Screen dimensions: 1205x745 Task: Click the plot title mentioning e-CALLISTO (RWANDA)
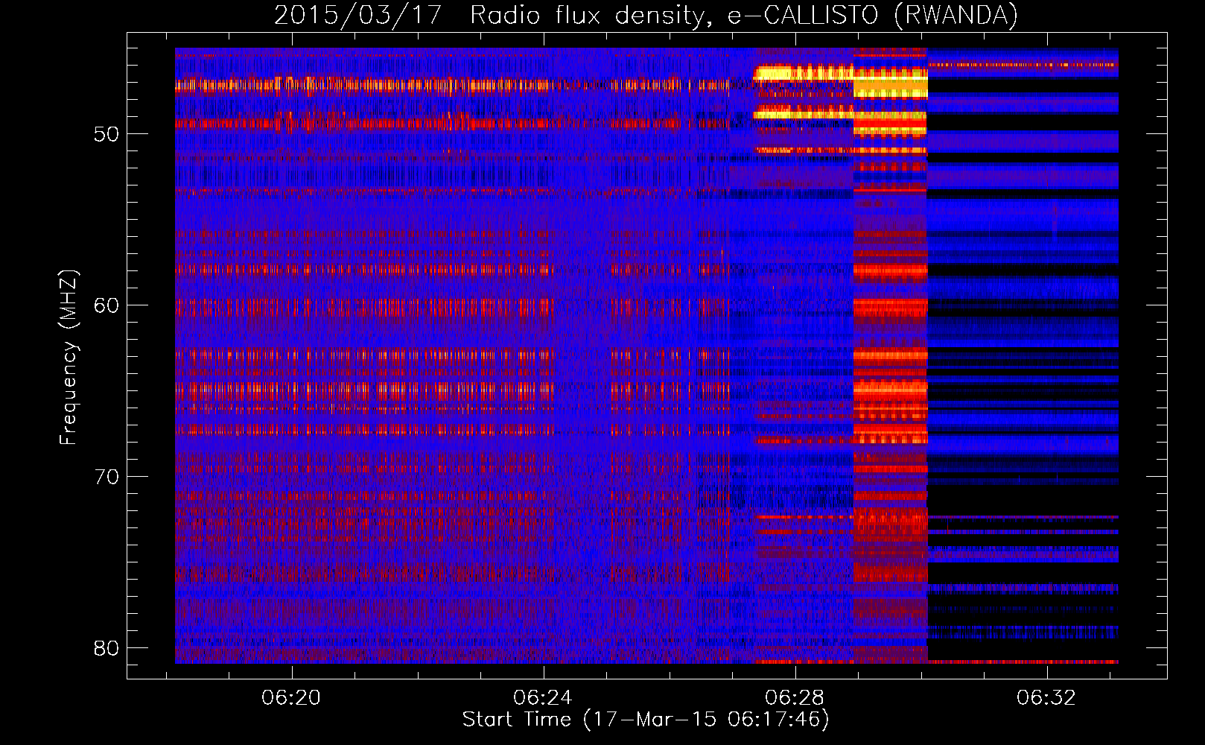click(646, 15)
